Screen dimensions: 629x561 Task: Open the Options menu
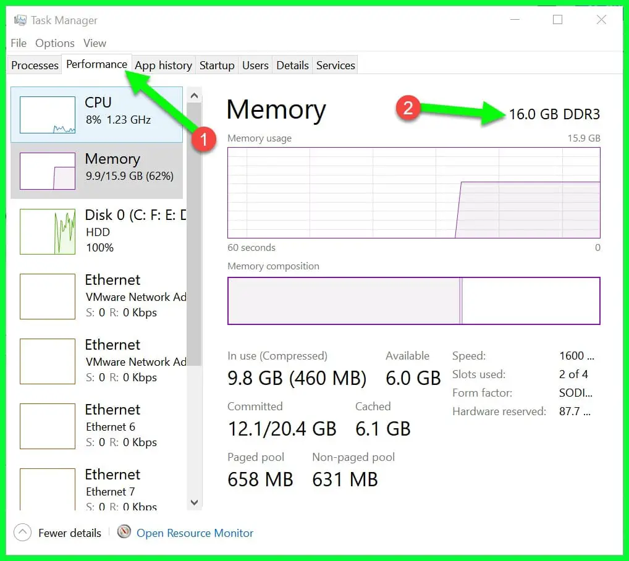[x=54, y=43]
